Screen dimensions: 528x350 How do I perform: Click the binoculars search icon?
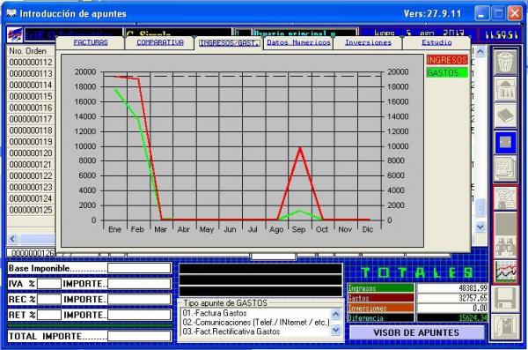tap(505, 248)
